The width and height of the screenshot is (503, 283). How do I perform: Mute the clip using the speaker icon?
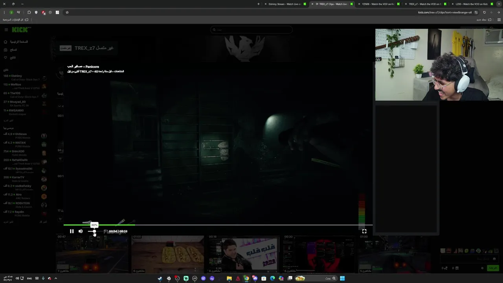pyautogui.click(x=81, y=231)
